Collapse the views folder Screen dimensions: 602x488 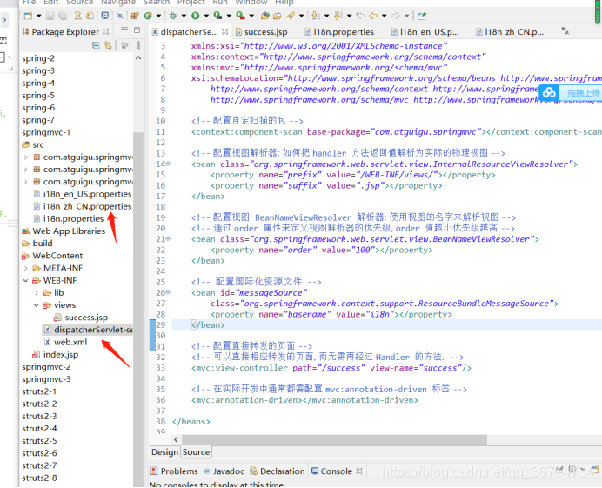(x=37, y=305)
